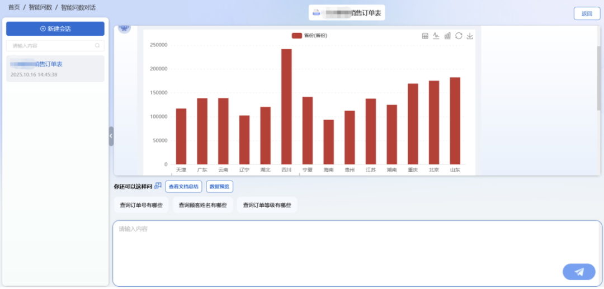Choose suggestion 查询订单号有哪些
Image resolution: width=604 pixels, height=289 pixels.
click(141, 205)
